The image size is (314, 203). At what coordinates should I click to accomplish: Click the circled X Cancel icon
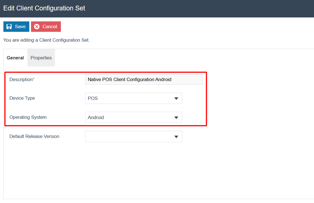(37, 26)
